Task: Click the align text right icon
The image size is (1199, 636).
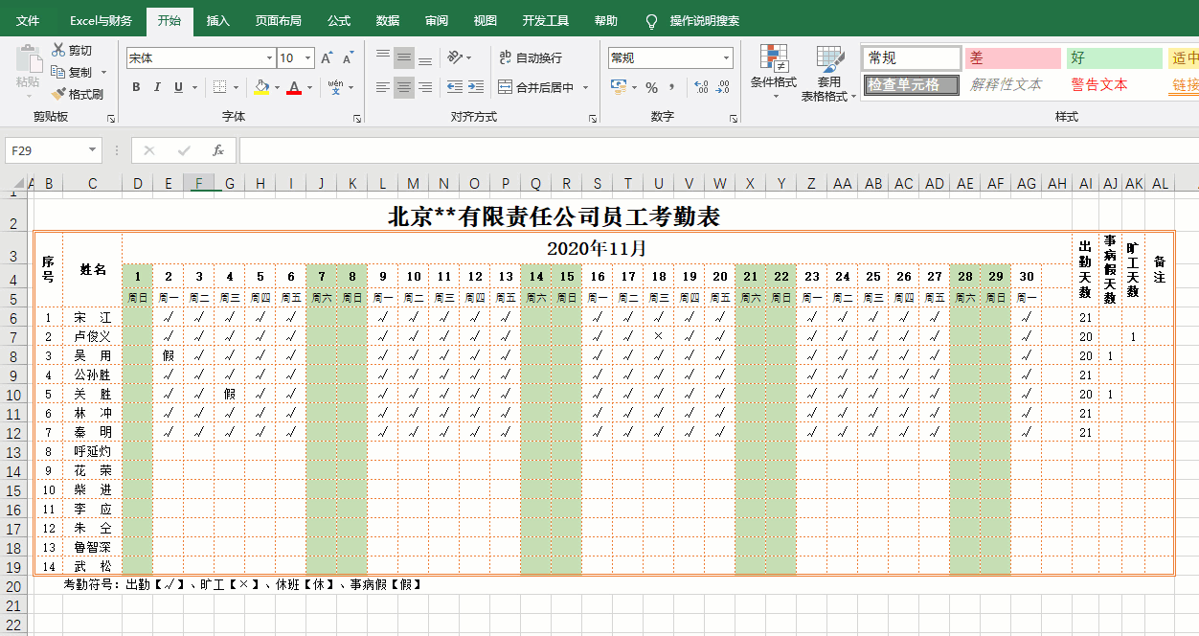Action: point(425,87)
